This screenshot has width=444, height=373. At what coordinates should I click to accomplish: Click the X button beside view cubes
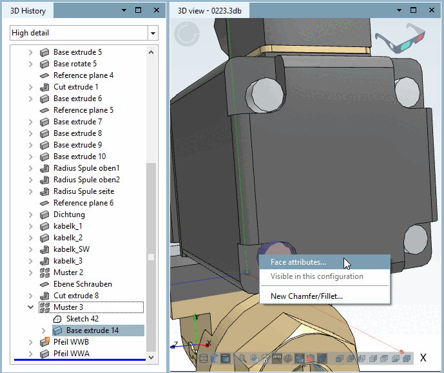pyautogui.click(x=423, y=358)
